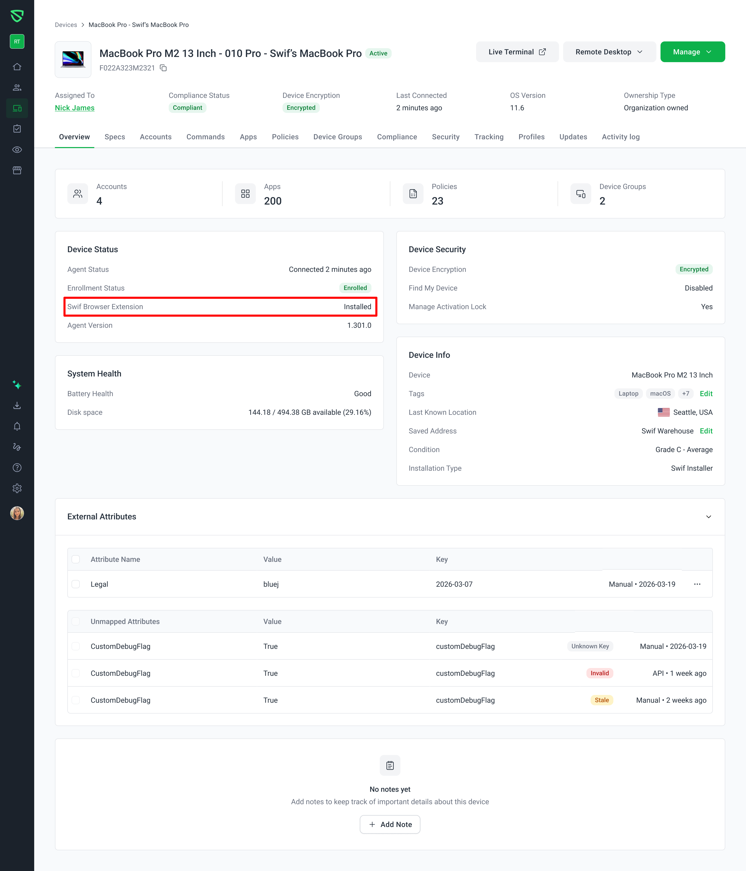
Task: Open the notifications bell icon
Action: [x=17, y=426]
